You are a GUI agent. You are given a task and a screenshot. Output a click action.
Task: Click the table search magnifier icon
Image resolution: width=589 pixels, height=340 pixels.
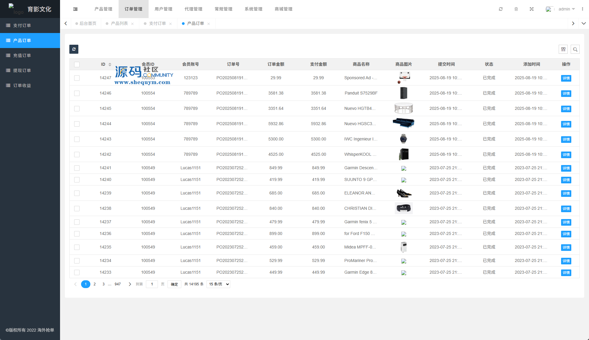(575, 49)
